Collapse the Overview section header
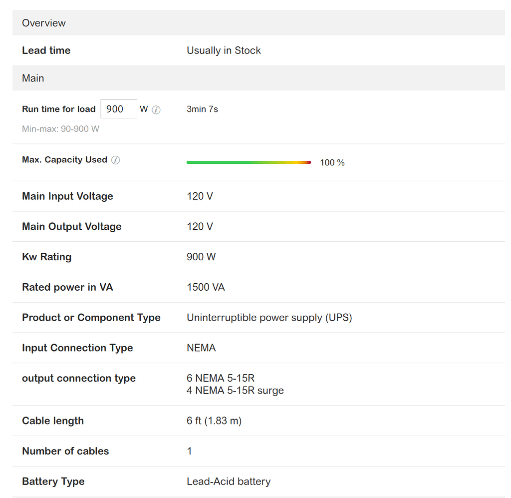This screenshot has width=511, height=498. [x=44, y=23]
